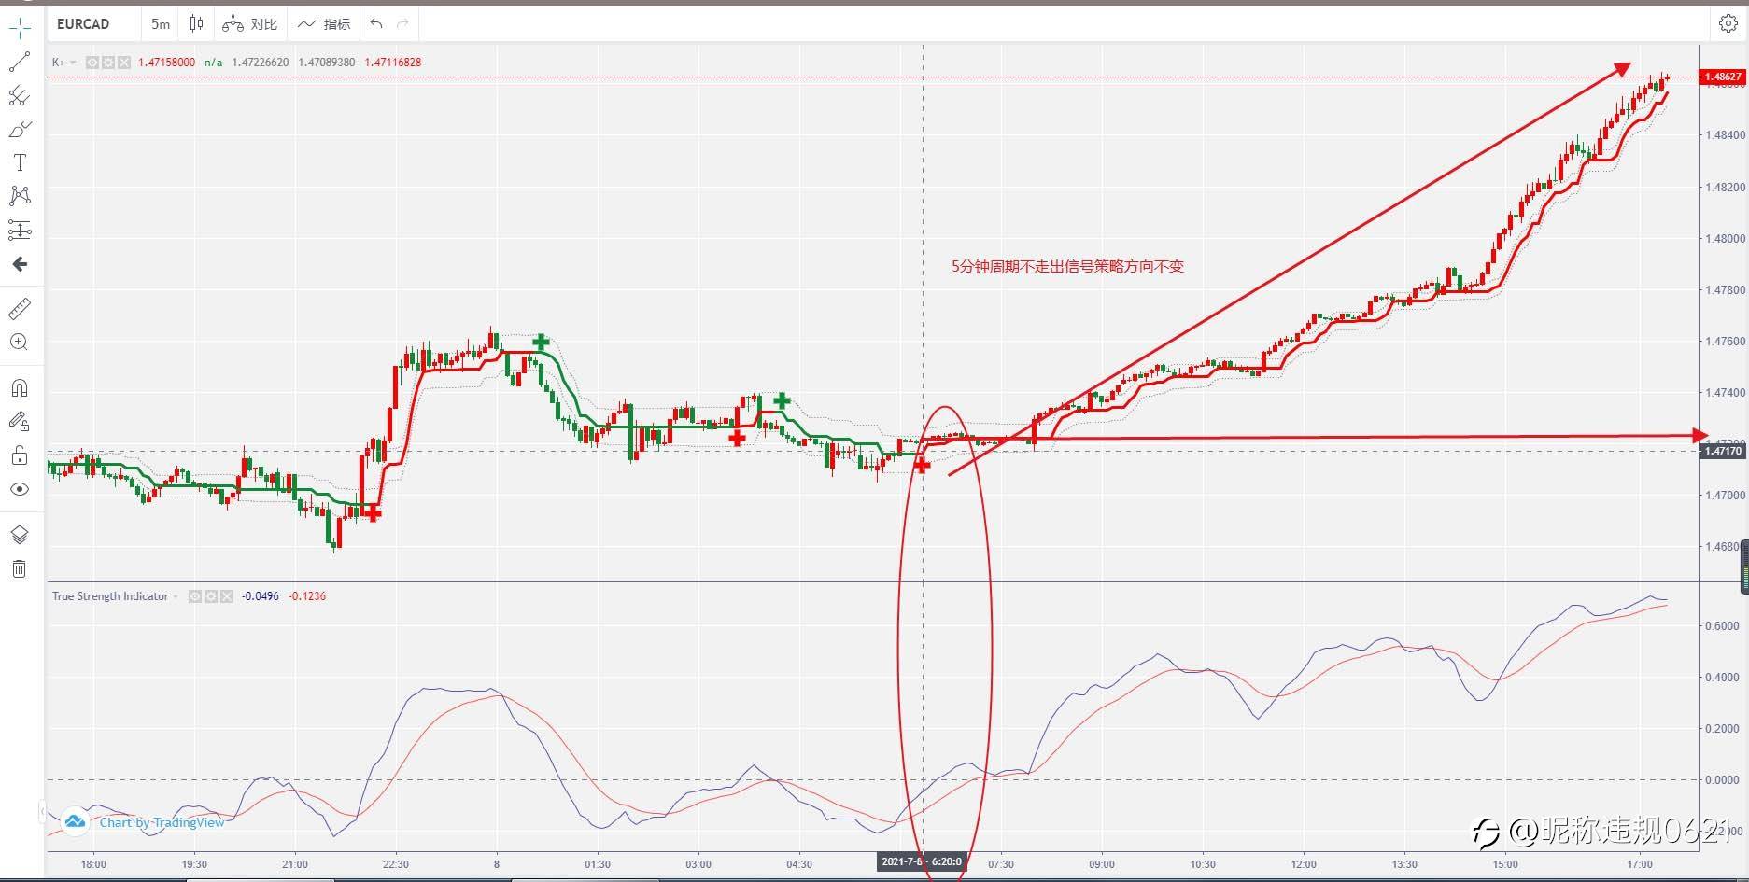Toggle lock all drawing tools
The width and height of the screenshot is (1749, 882).
click(20, 455)
